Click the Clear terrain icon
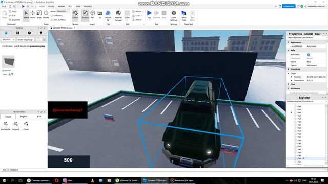 [26, 124]
